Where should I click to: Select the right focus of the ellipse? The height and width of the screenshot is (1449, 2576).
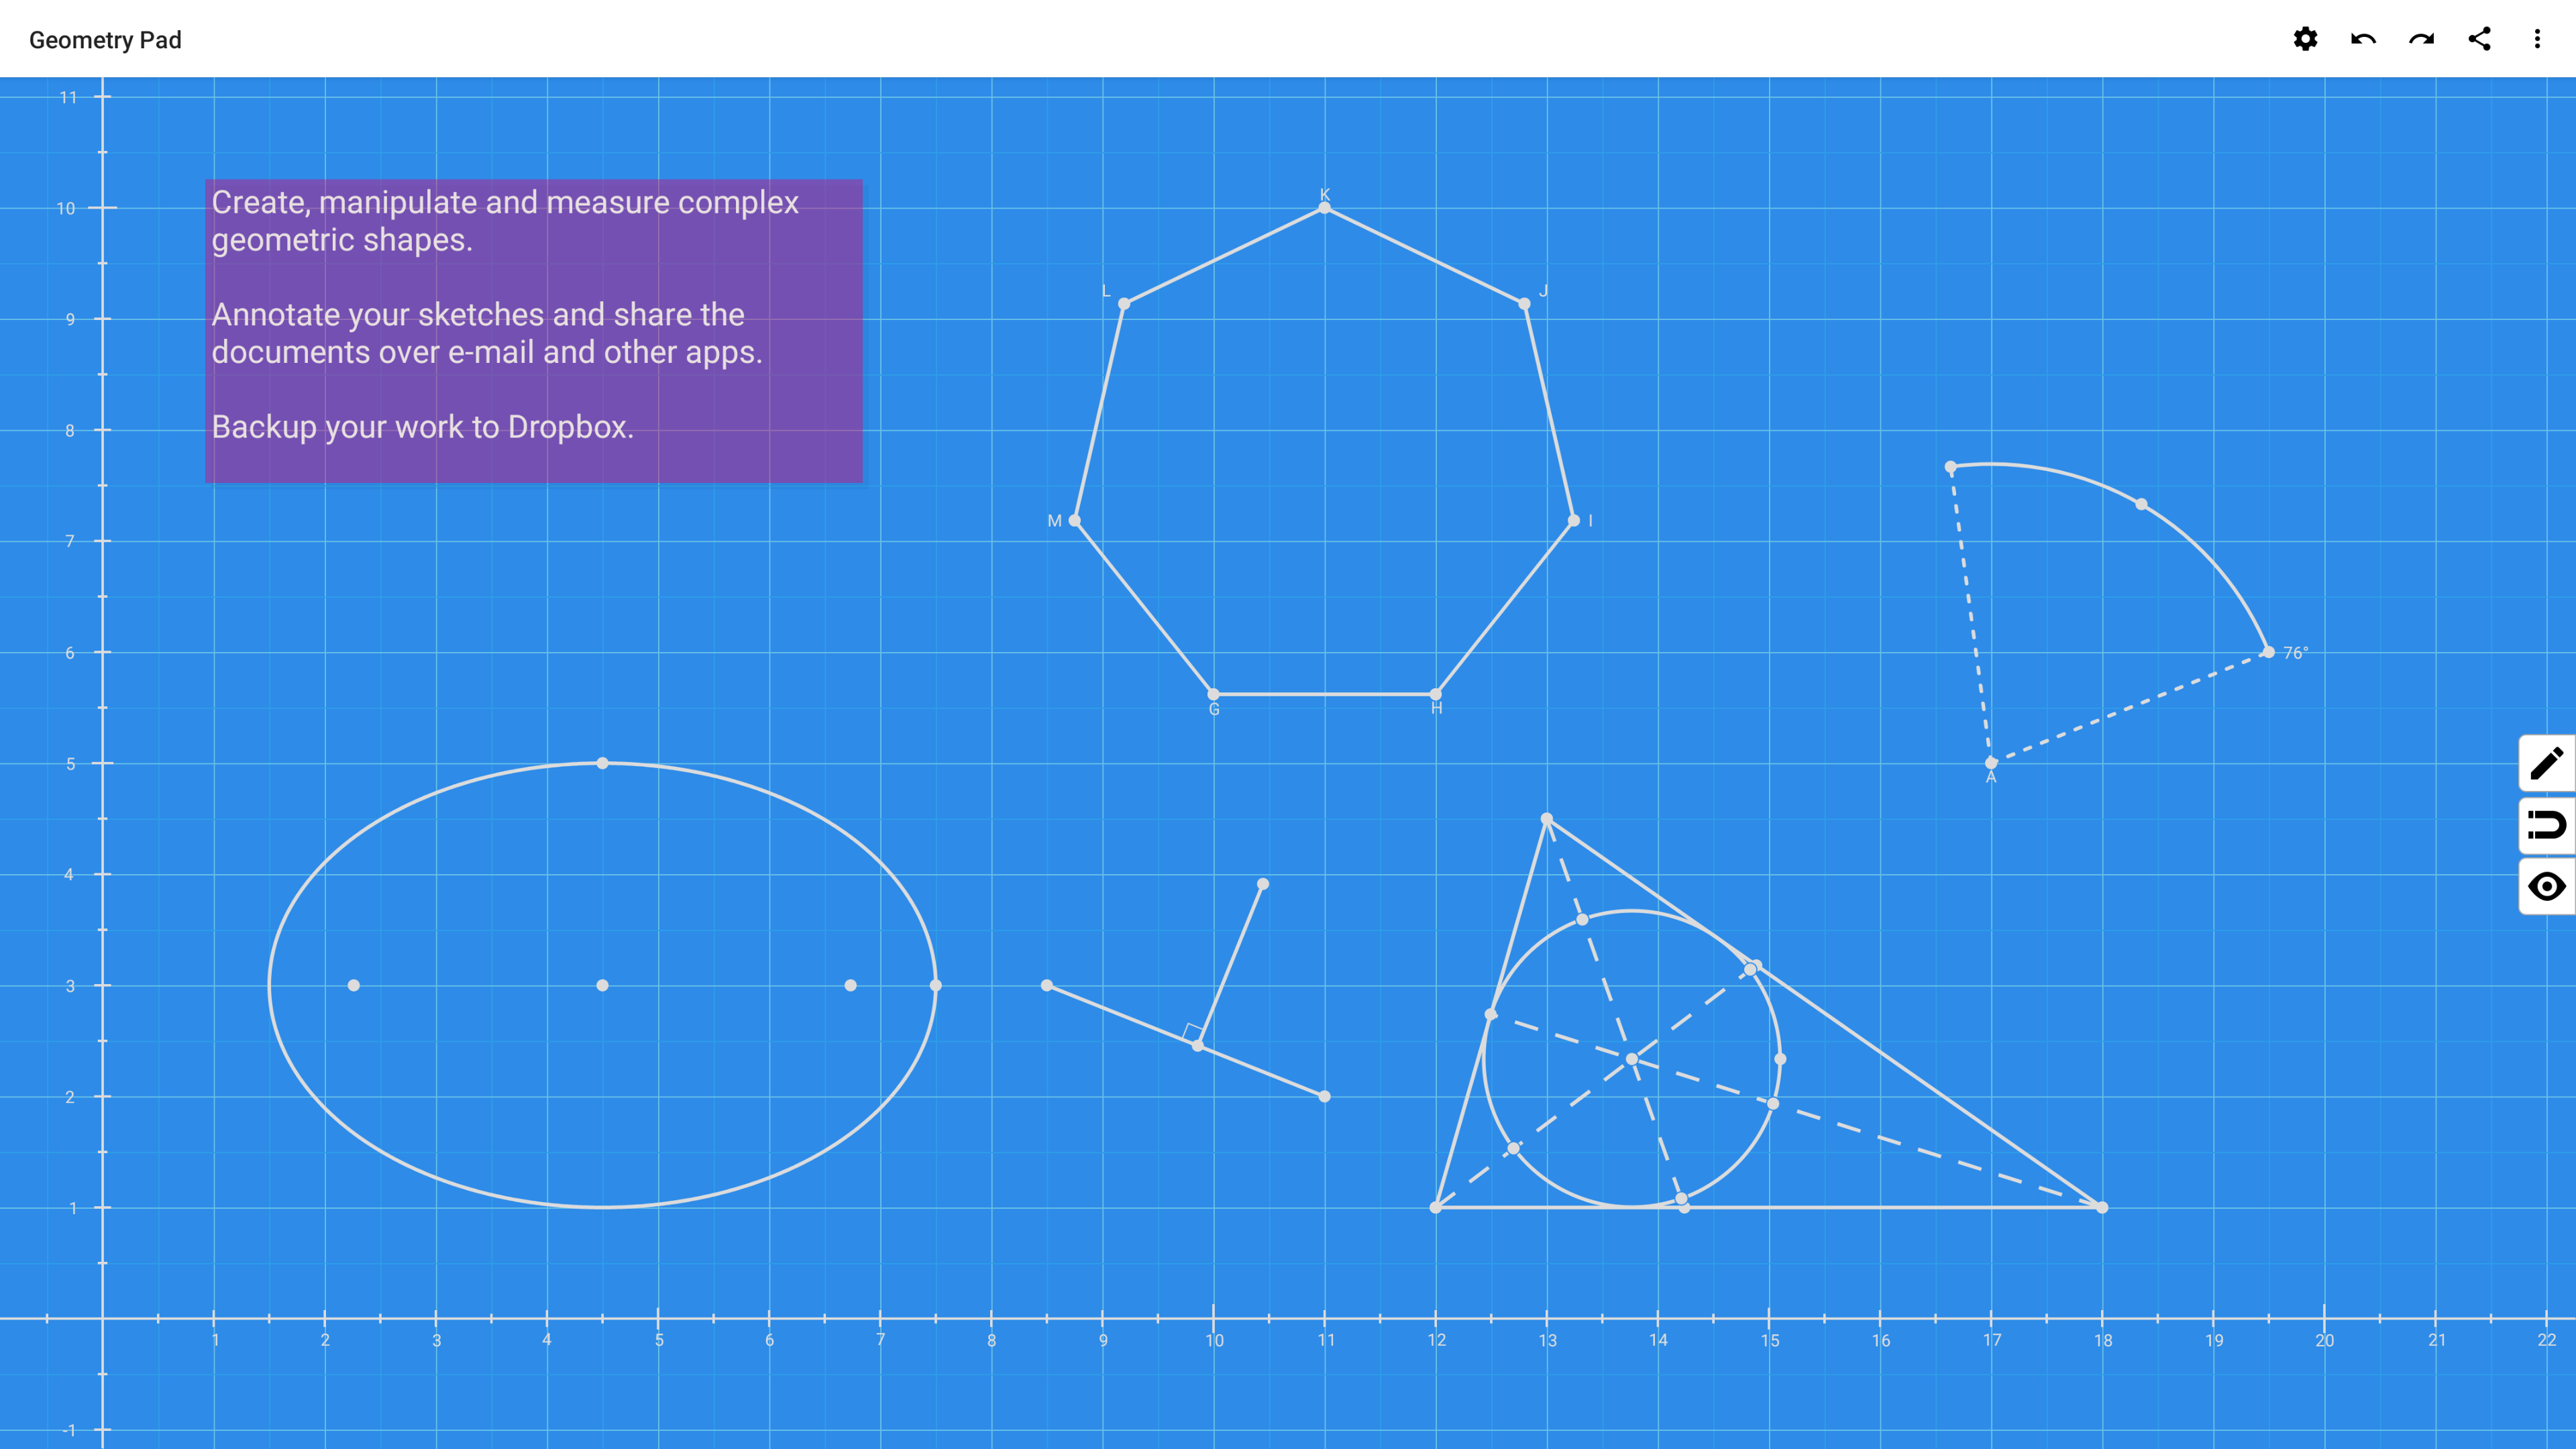point(850,985)
